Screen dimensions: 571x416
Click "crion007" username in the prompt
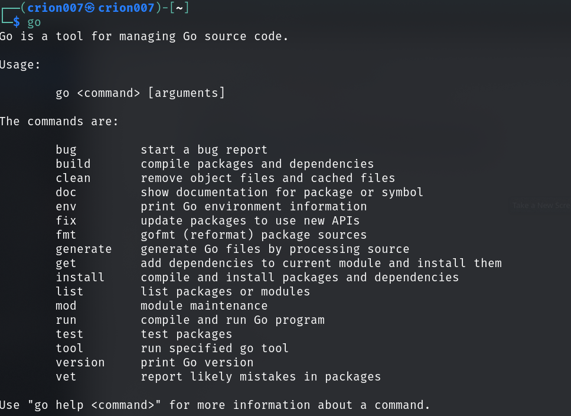56,8
